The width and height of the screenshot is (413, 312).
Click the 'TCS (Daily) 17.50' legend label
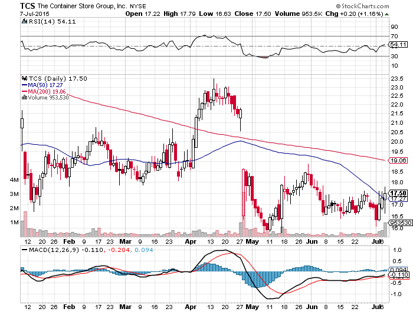[58, 79]
